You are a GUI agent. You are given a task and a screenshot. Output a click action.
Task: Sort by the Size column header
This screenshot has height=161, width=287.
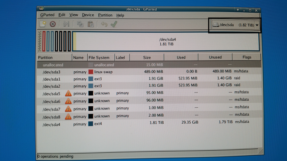pos(147,57)
